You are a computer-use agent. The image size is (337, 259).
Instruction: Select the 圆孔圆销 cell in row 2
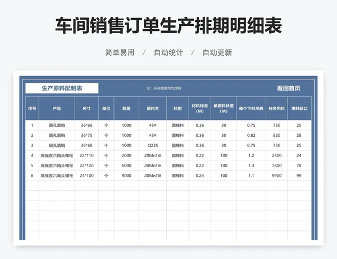[57, 135]
